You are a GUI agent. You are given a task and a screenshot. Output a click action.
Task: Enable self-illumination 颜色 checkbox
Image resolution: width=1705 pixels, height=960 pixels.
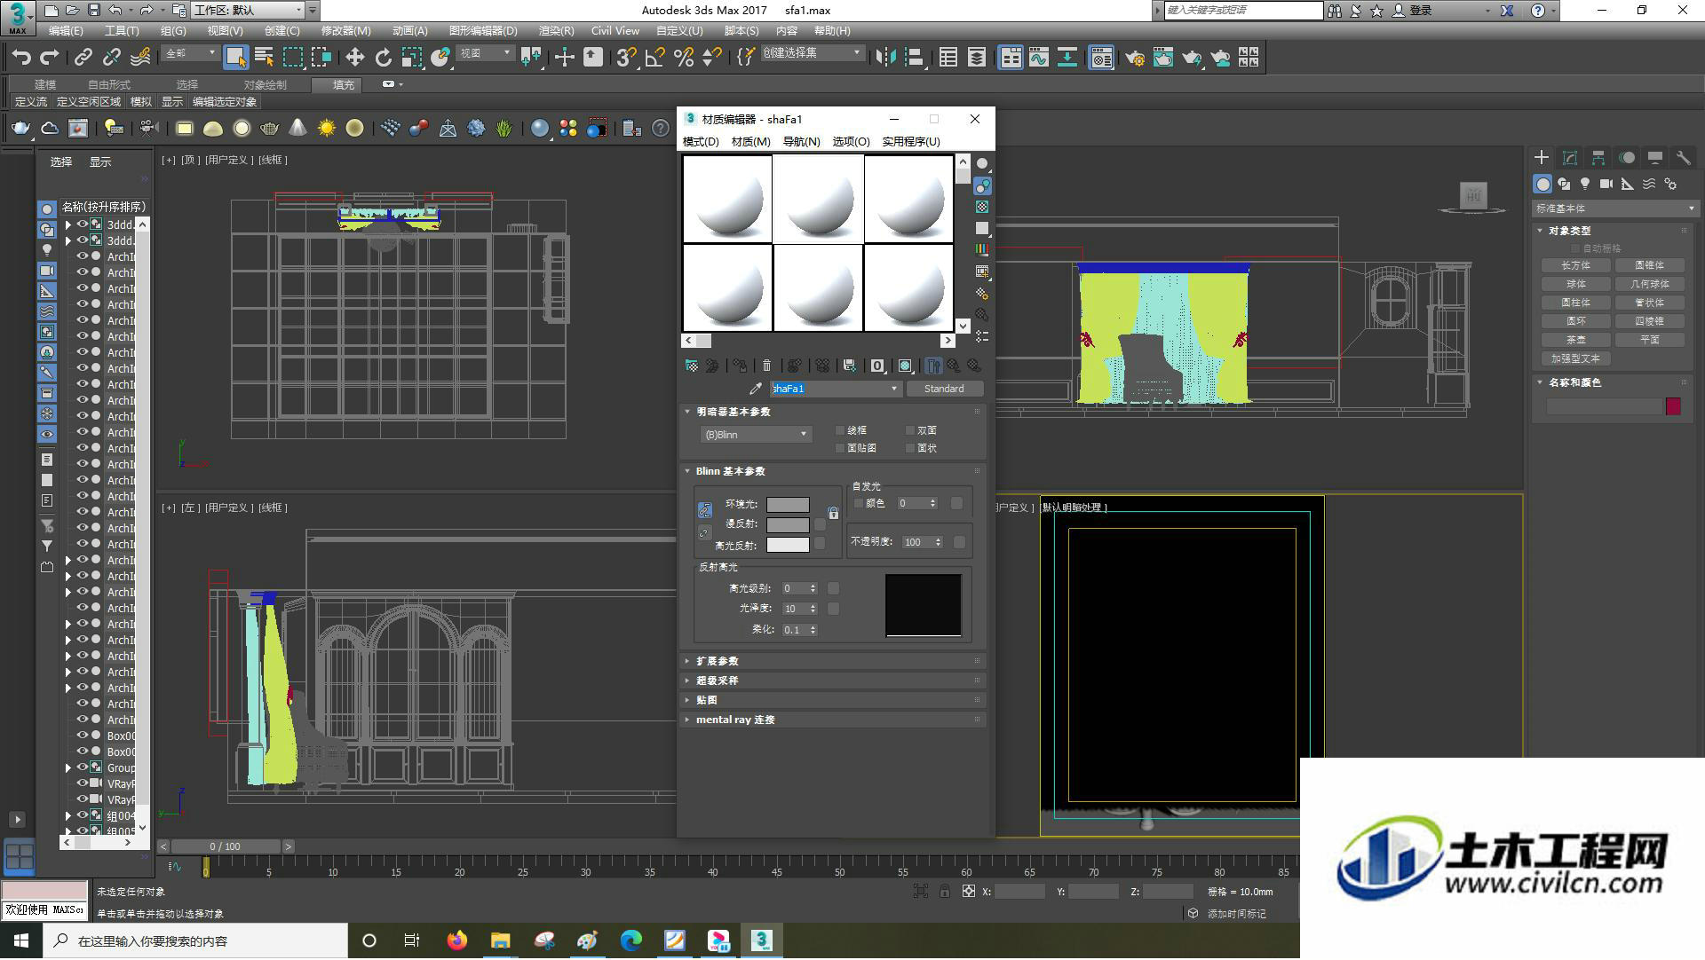coord(859,503)
